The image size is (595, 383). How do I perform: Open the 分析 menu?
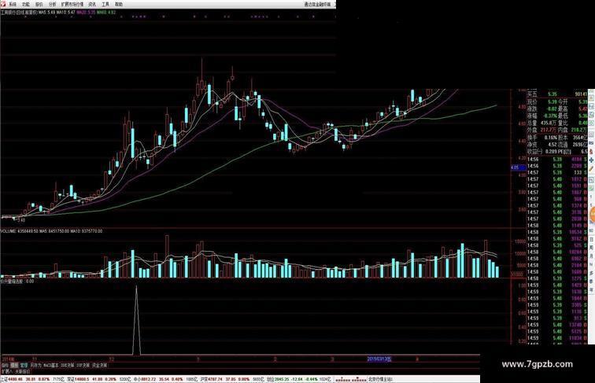click(53, 5)
